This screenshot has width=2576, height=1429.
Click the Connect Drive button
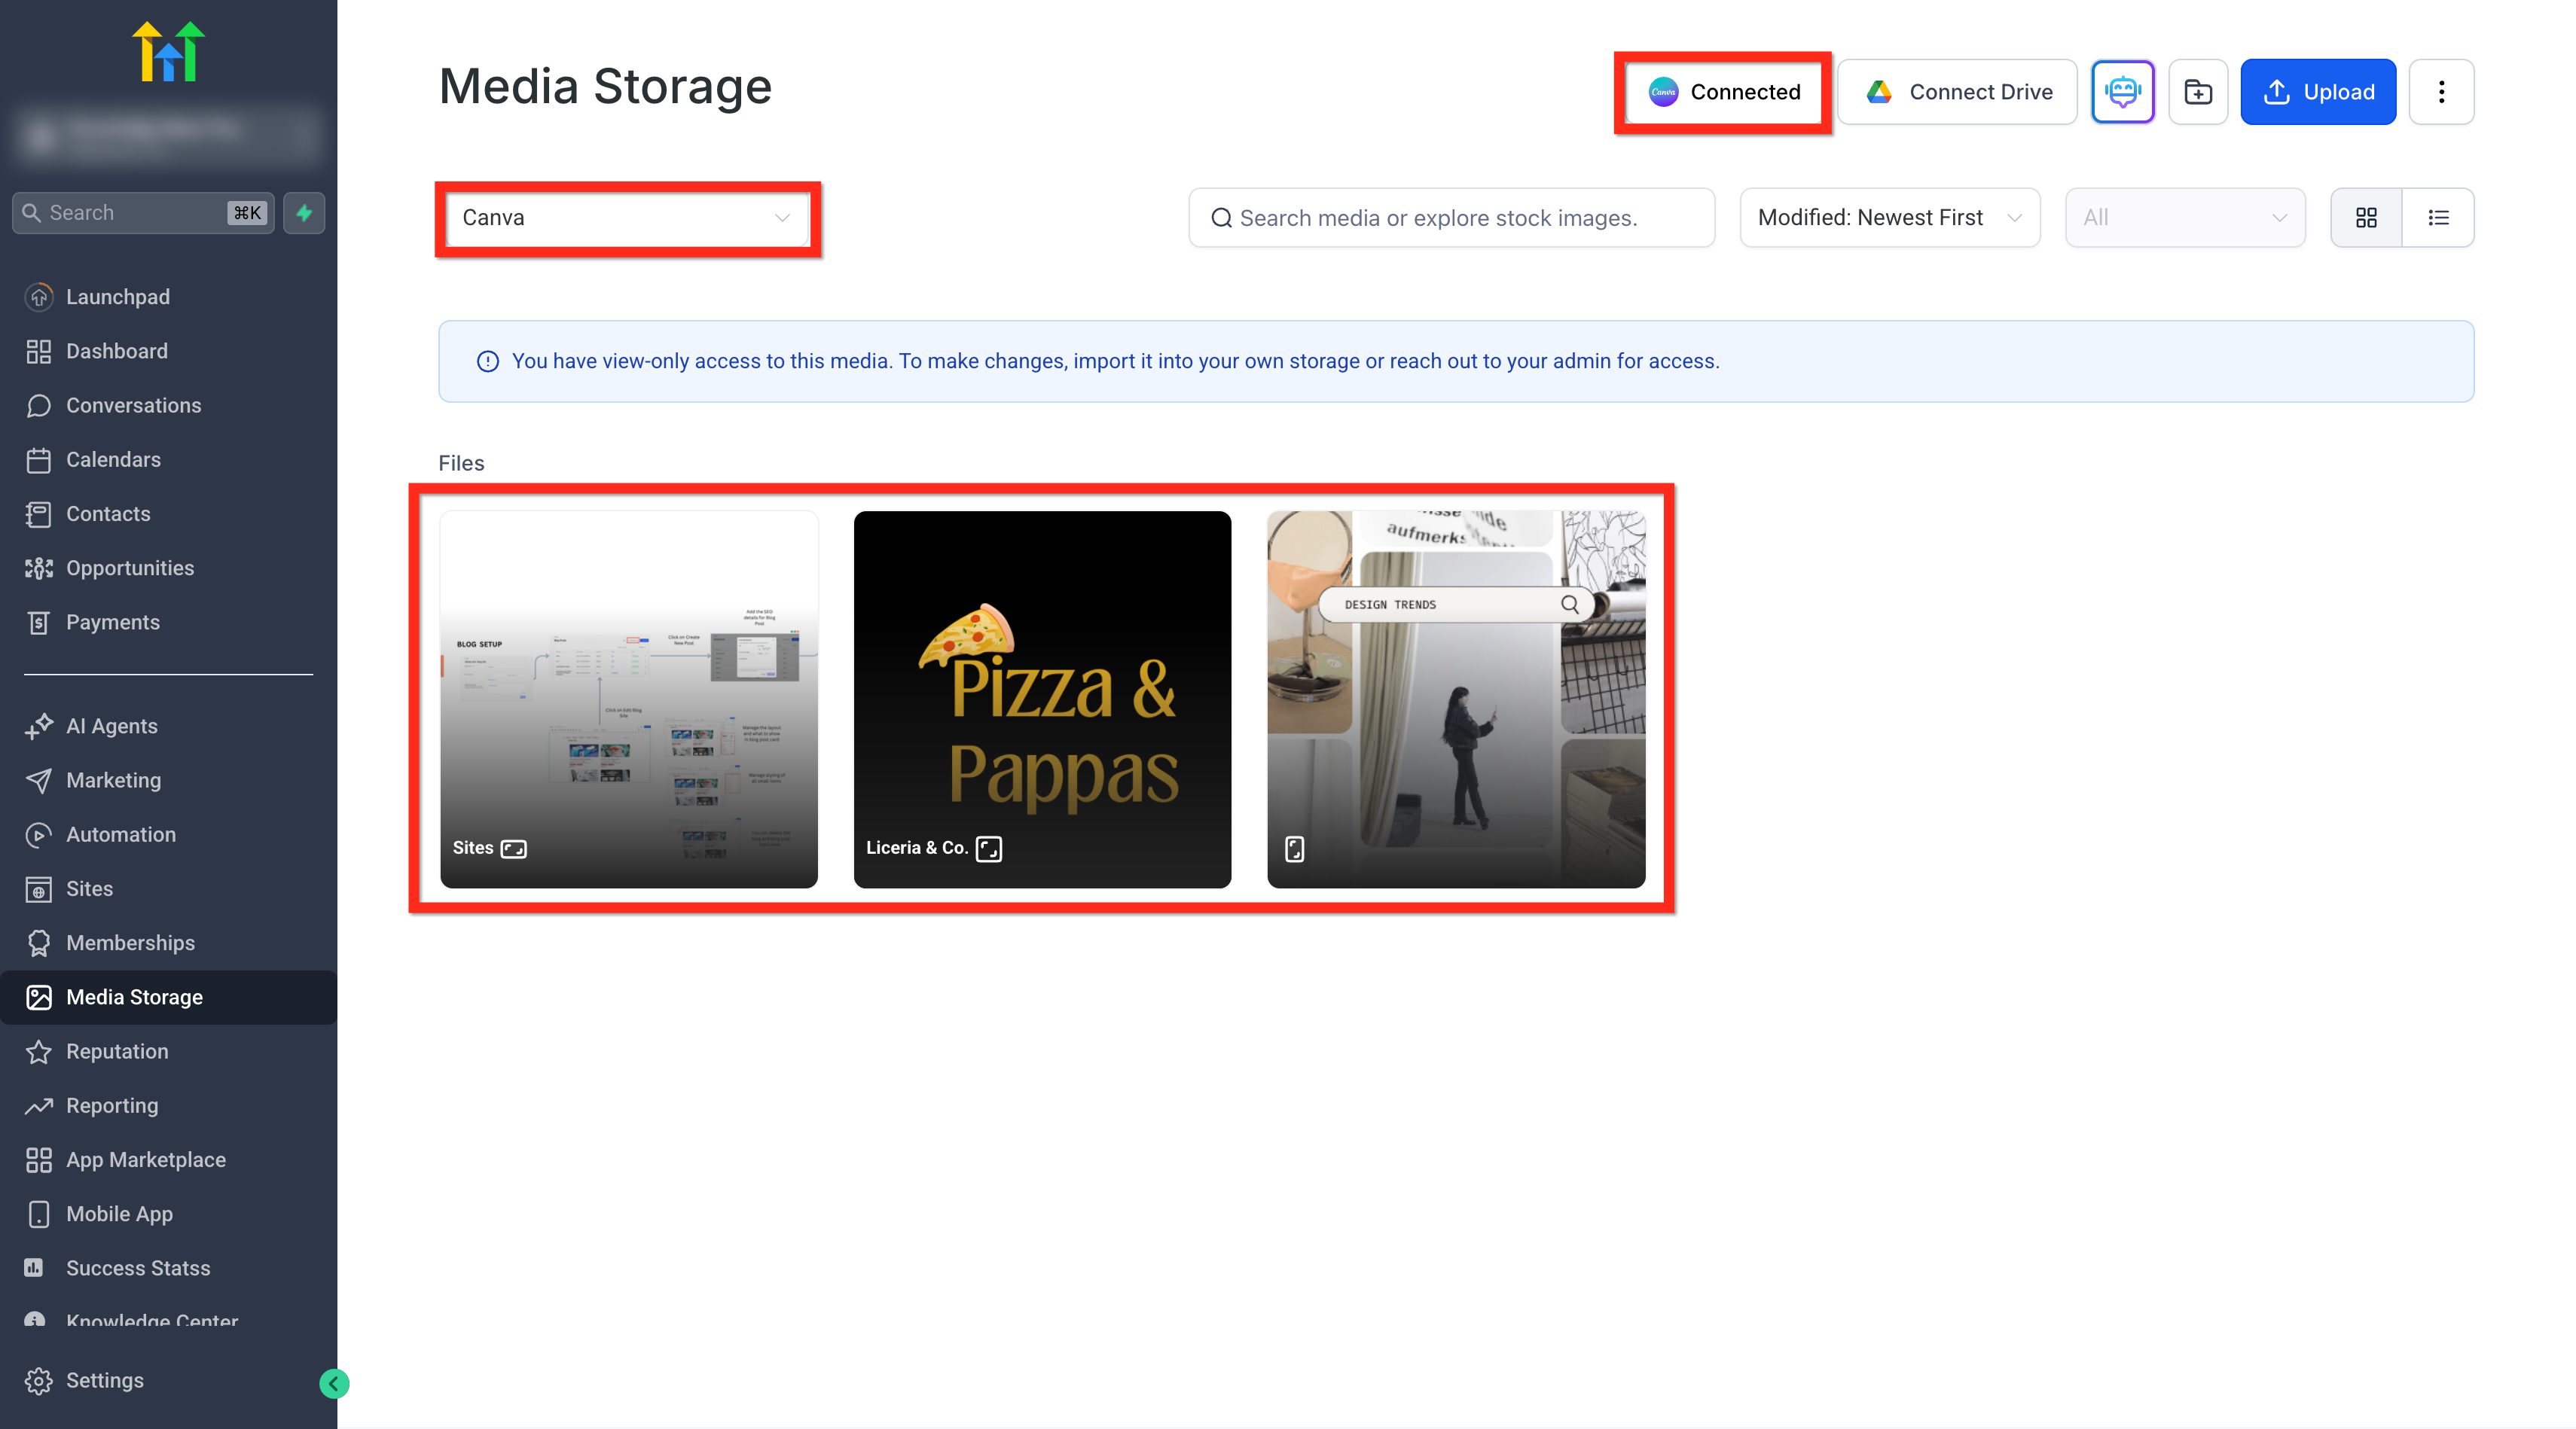pyautogui.click(x=1958, y=92)
